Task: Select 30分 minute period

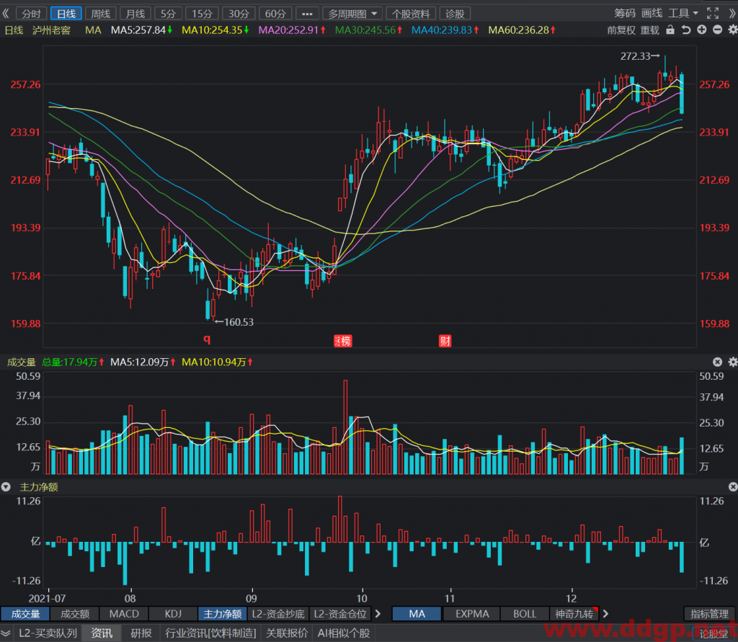Action: point(239,14)
